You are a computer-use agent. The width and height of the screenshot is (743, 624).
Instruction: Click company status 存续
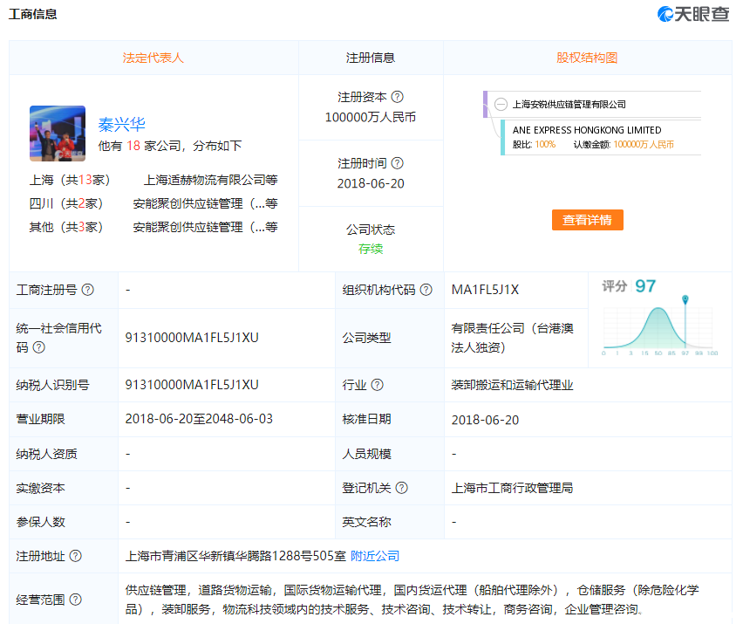coord(371,249)
